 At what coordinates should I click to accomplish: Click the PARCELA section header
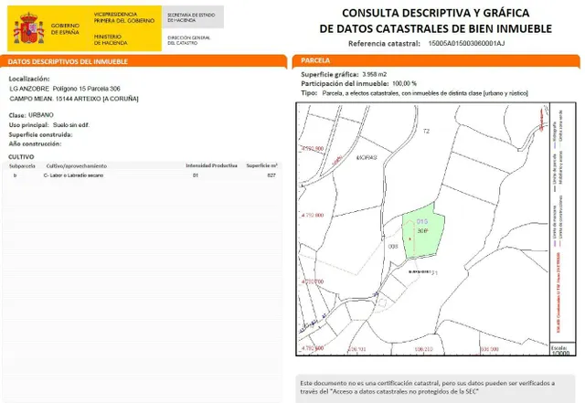315,60
